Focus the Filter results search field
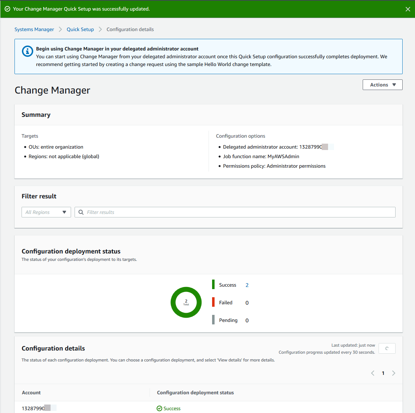This screenshot has height=413, width=415. [x=235, y=212]
